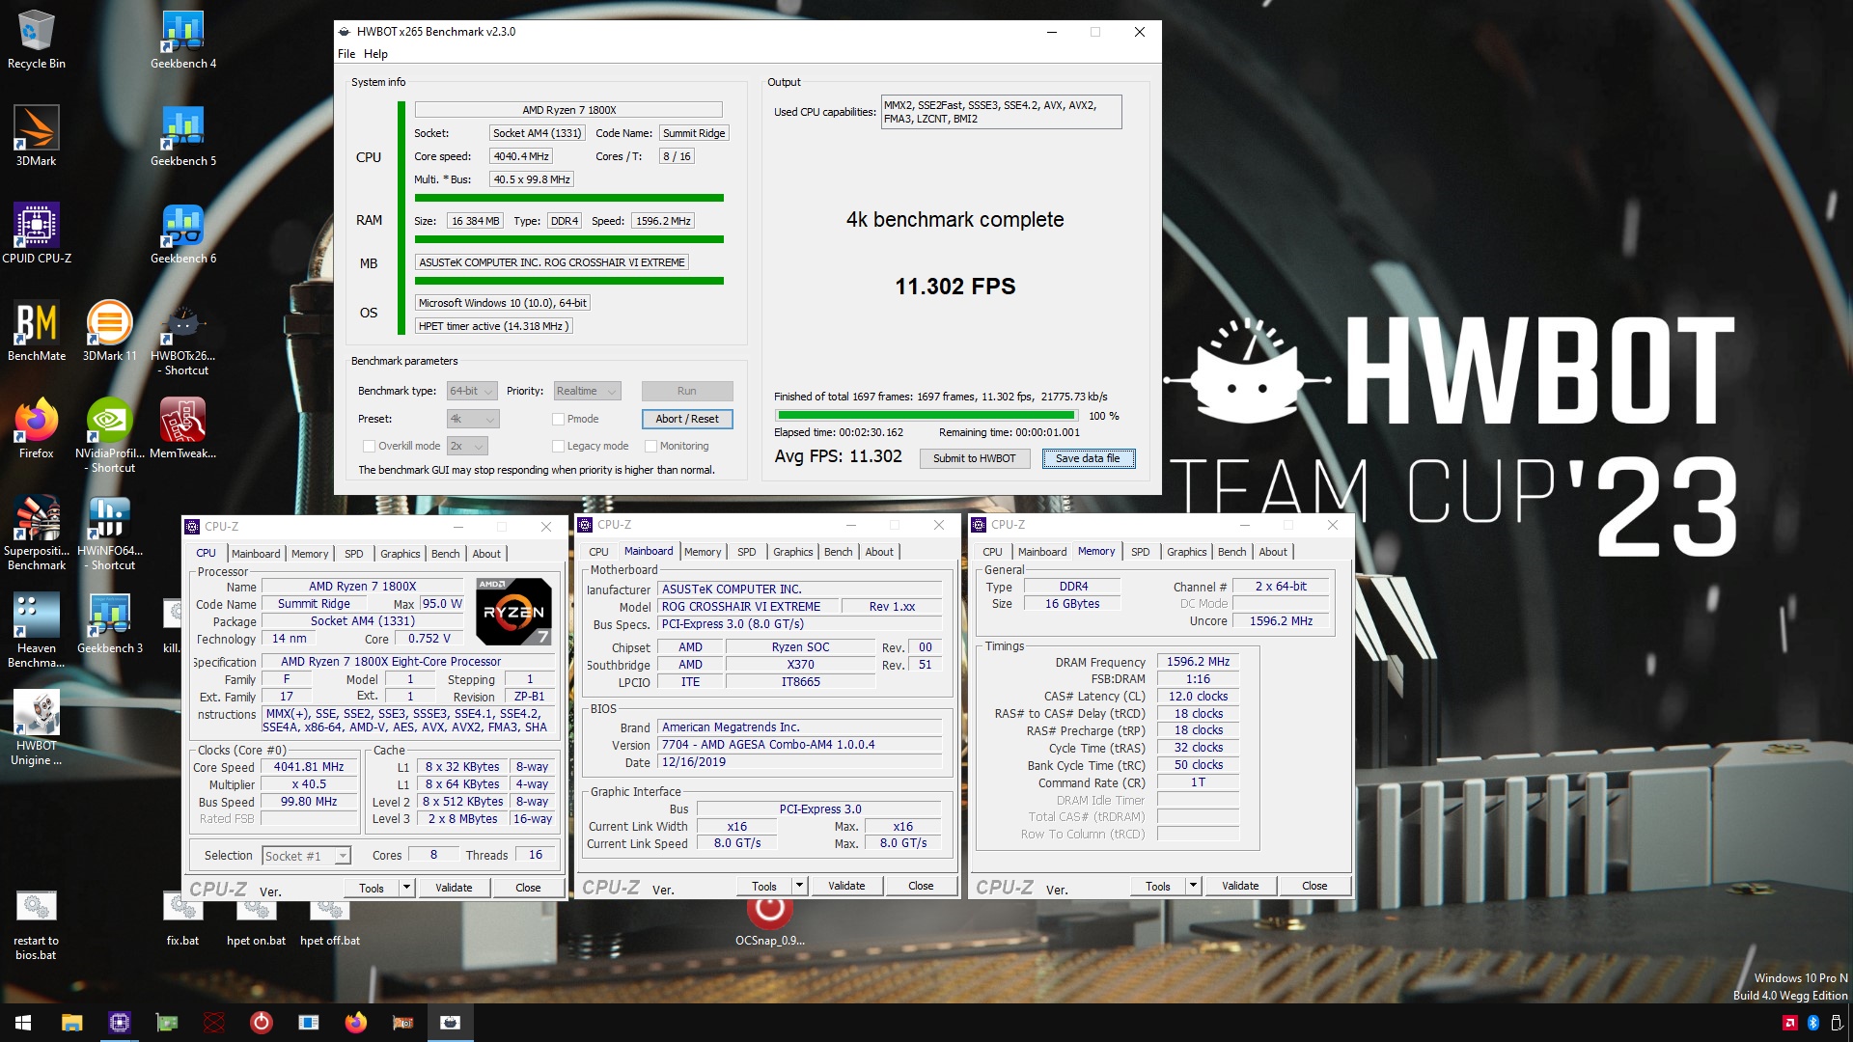Enable the Monitoring checkbox

tap(651, 446)
